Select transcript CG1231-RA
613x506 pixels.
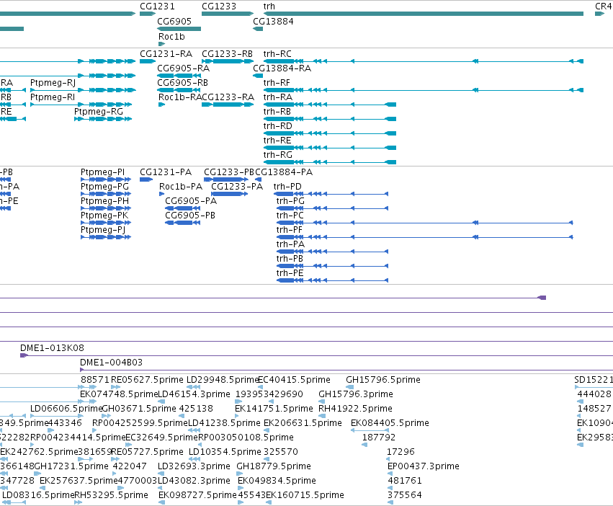(166, 54)
